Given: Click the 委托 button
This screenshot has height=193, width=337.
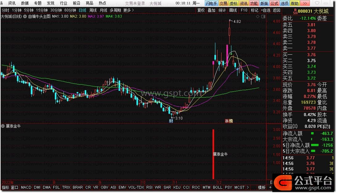Looking at the screenshot, I should 233,3.
